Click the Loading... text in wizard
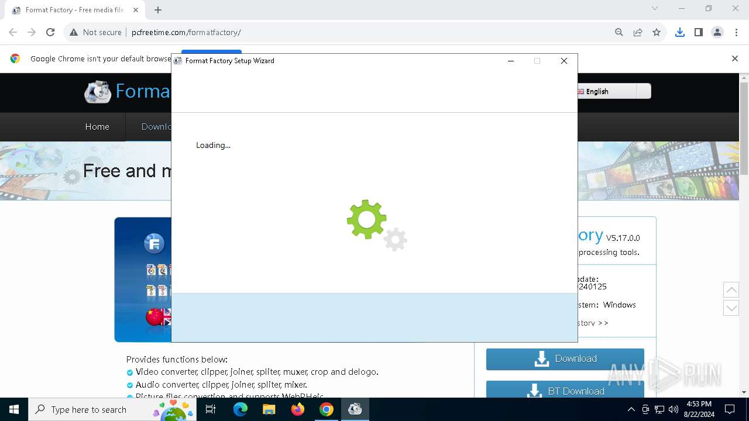This screenshot has height=421, width=749. pyautogui.click(x=213, y=145)
